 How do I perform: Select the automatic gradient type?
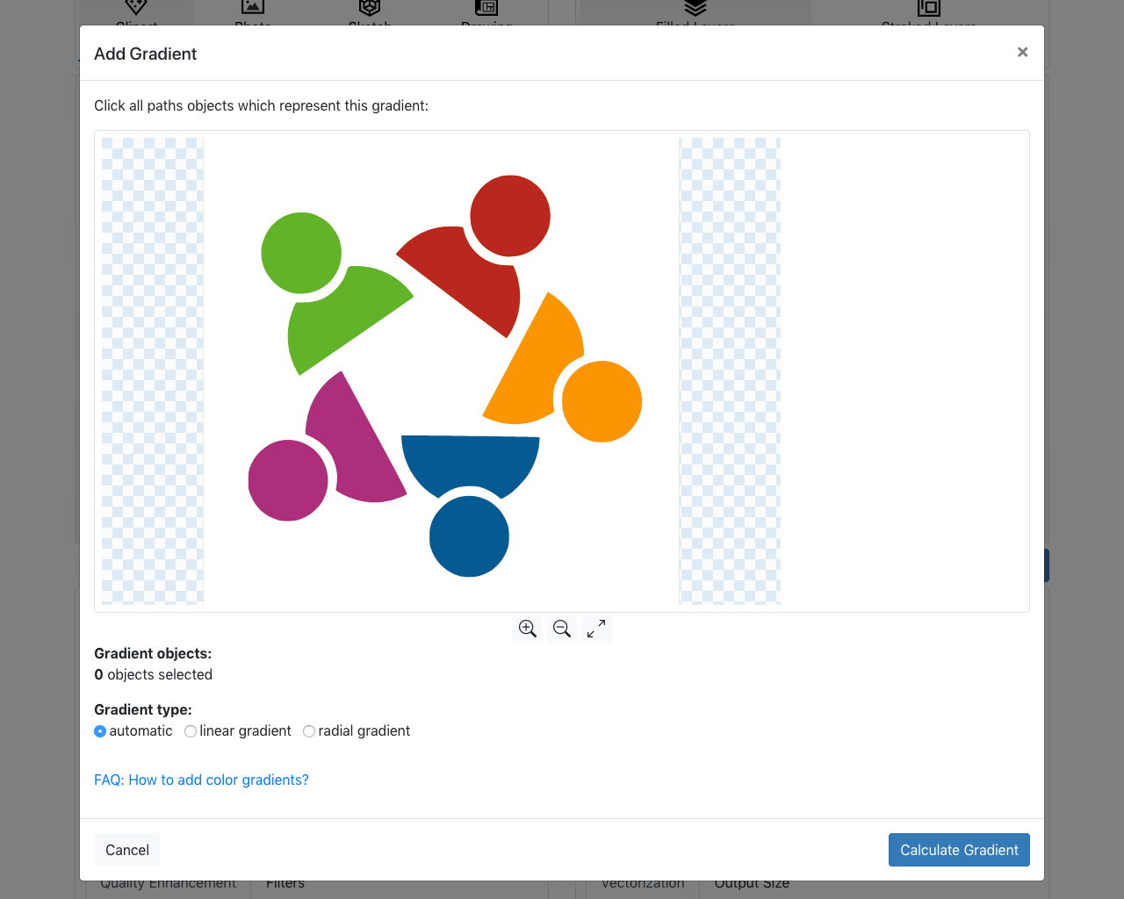tap(100, 731)
